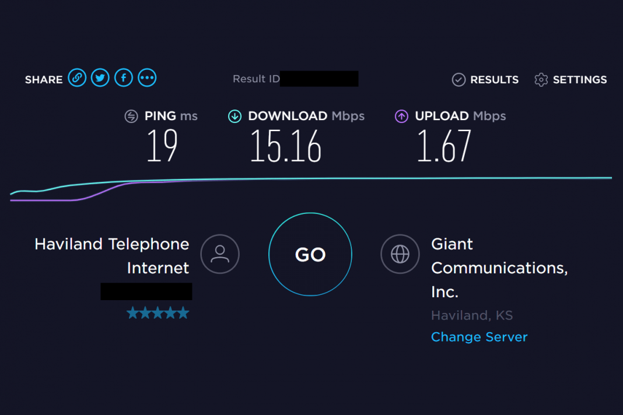Click the upload arrow icon
The image size is (623, 415).
(x=401, y=117)
